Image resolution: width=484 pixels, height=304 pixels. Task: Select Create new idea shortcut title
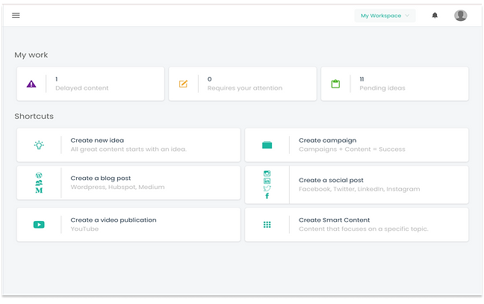(x=97, y=140)
